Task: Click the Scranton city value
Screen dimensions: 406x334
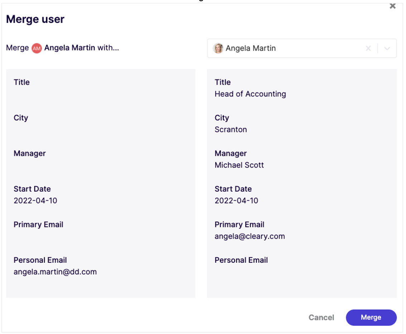Action: 231,129
